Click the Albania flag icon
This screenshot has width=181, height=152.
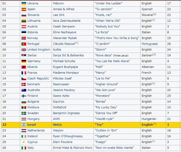click(x=24, y=67)
